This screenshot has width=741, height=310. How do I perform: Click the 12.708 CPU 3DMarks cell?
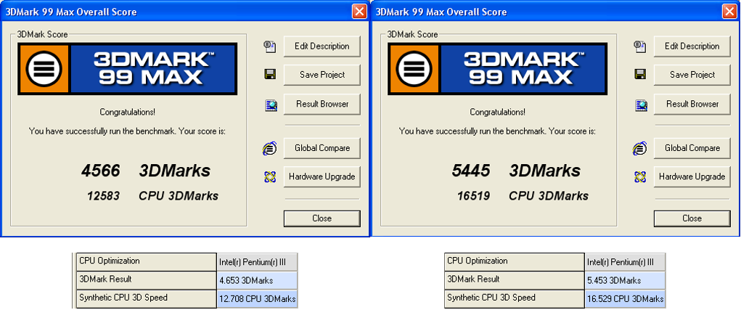(258, 299)
